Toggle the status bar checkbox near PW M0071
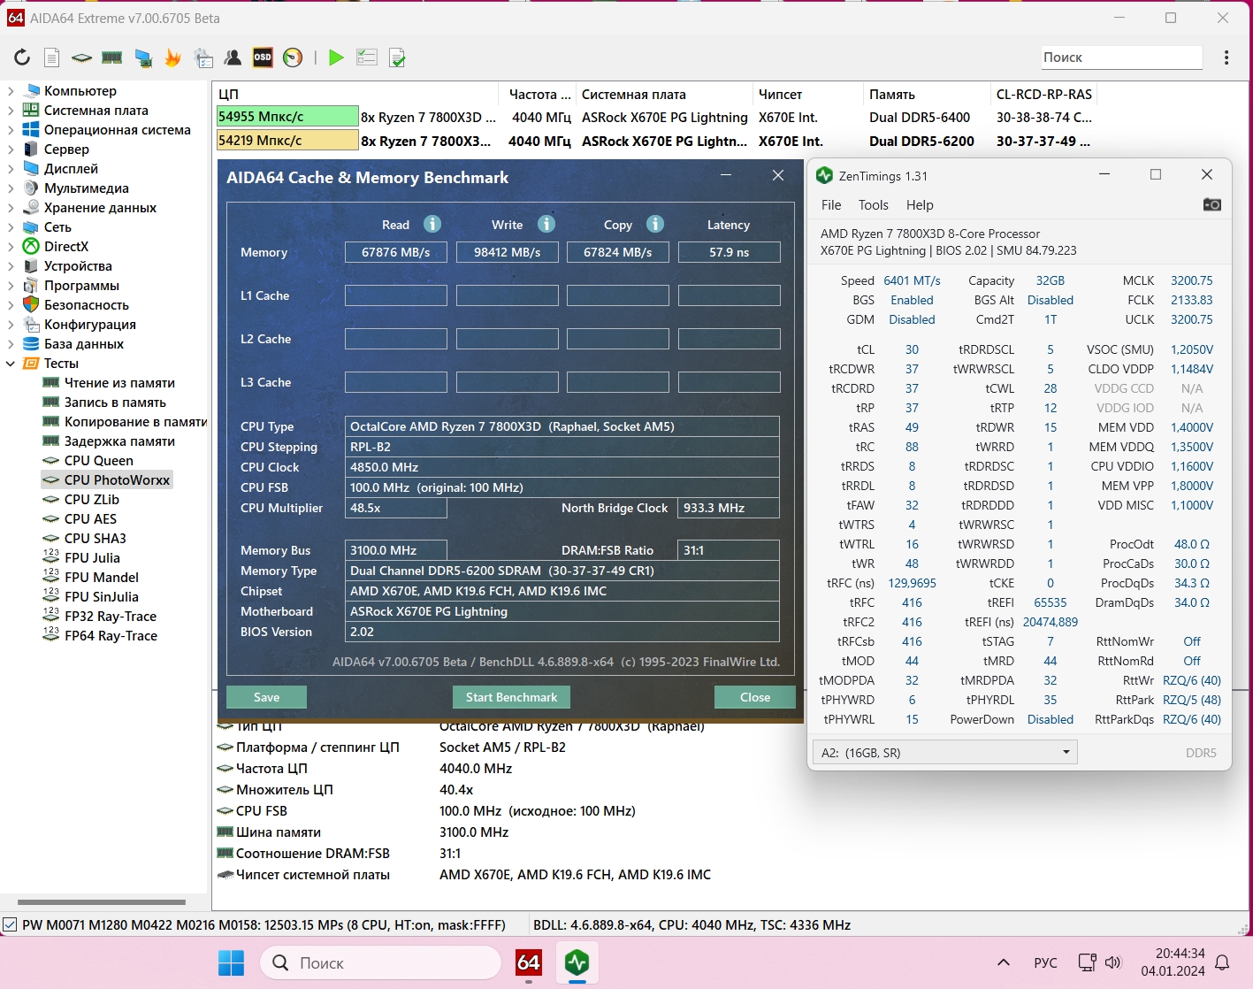The image size is (1253, 989). point(10,924)
